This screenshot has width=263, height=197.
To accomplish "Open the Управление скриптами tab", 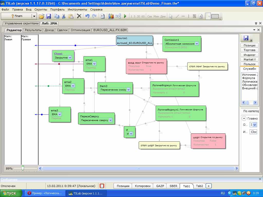I will [x=22, y=23].
